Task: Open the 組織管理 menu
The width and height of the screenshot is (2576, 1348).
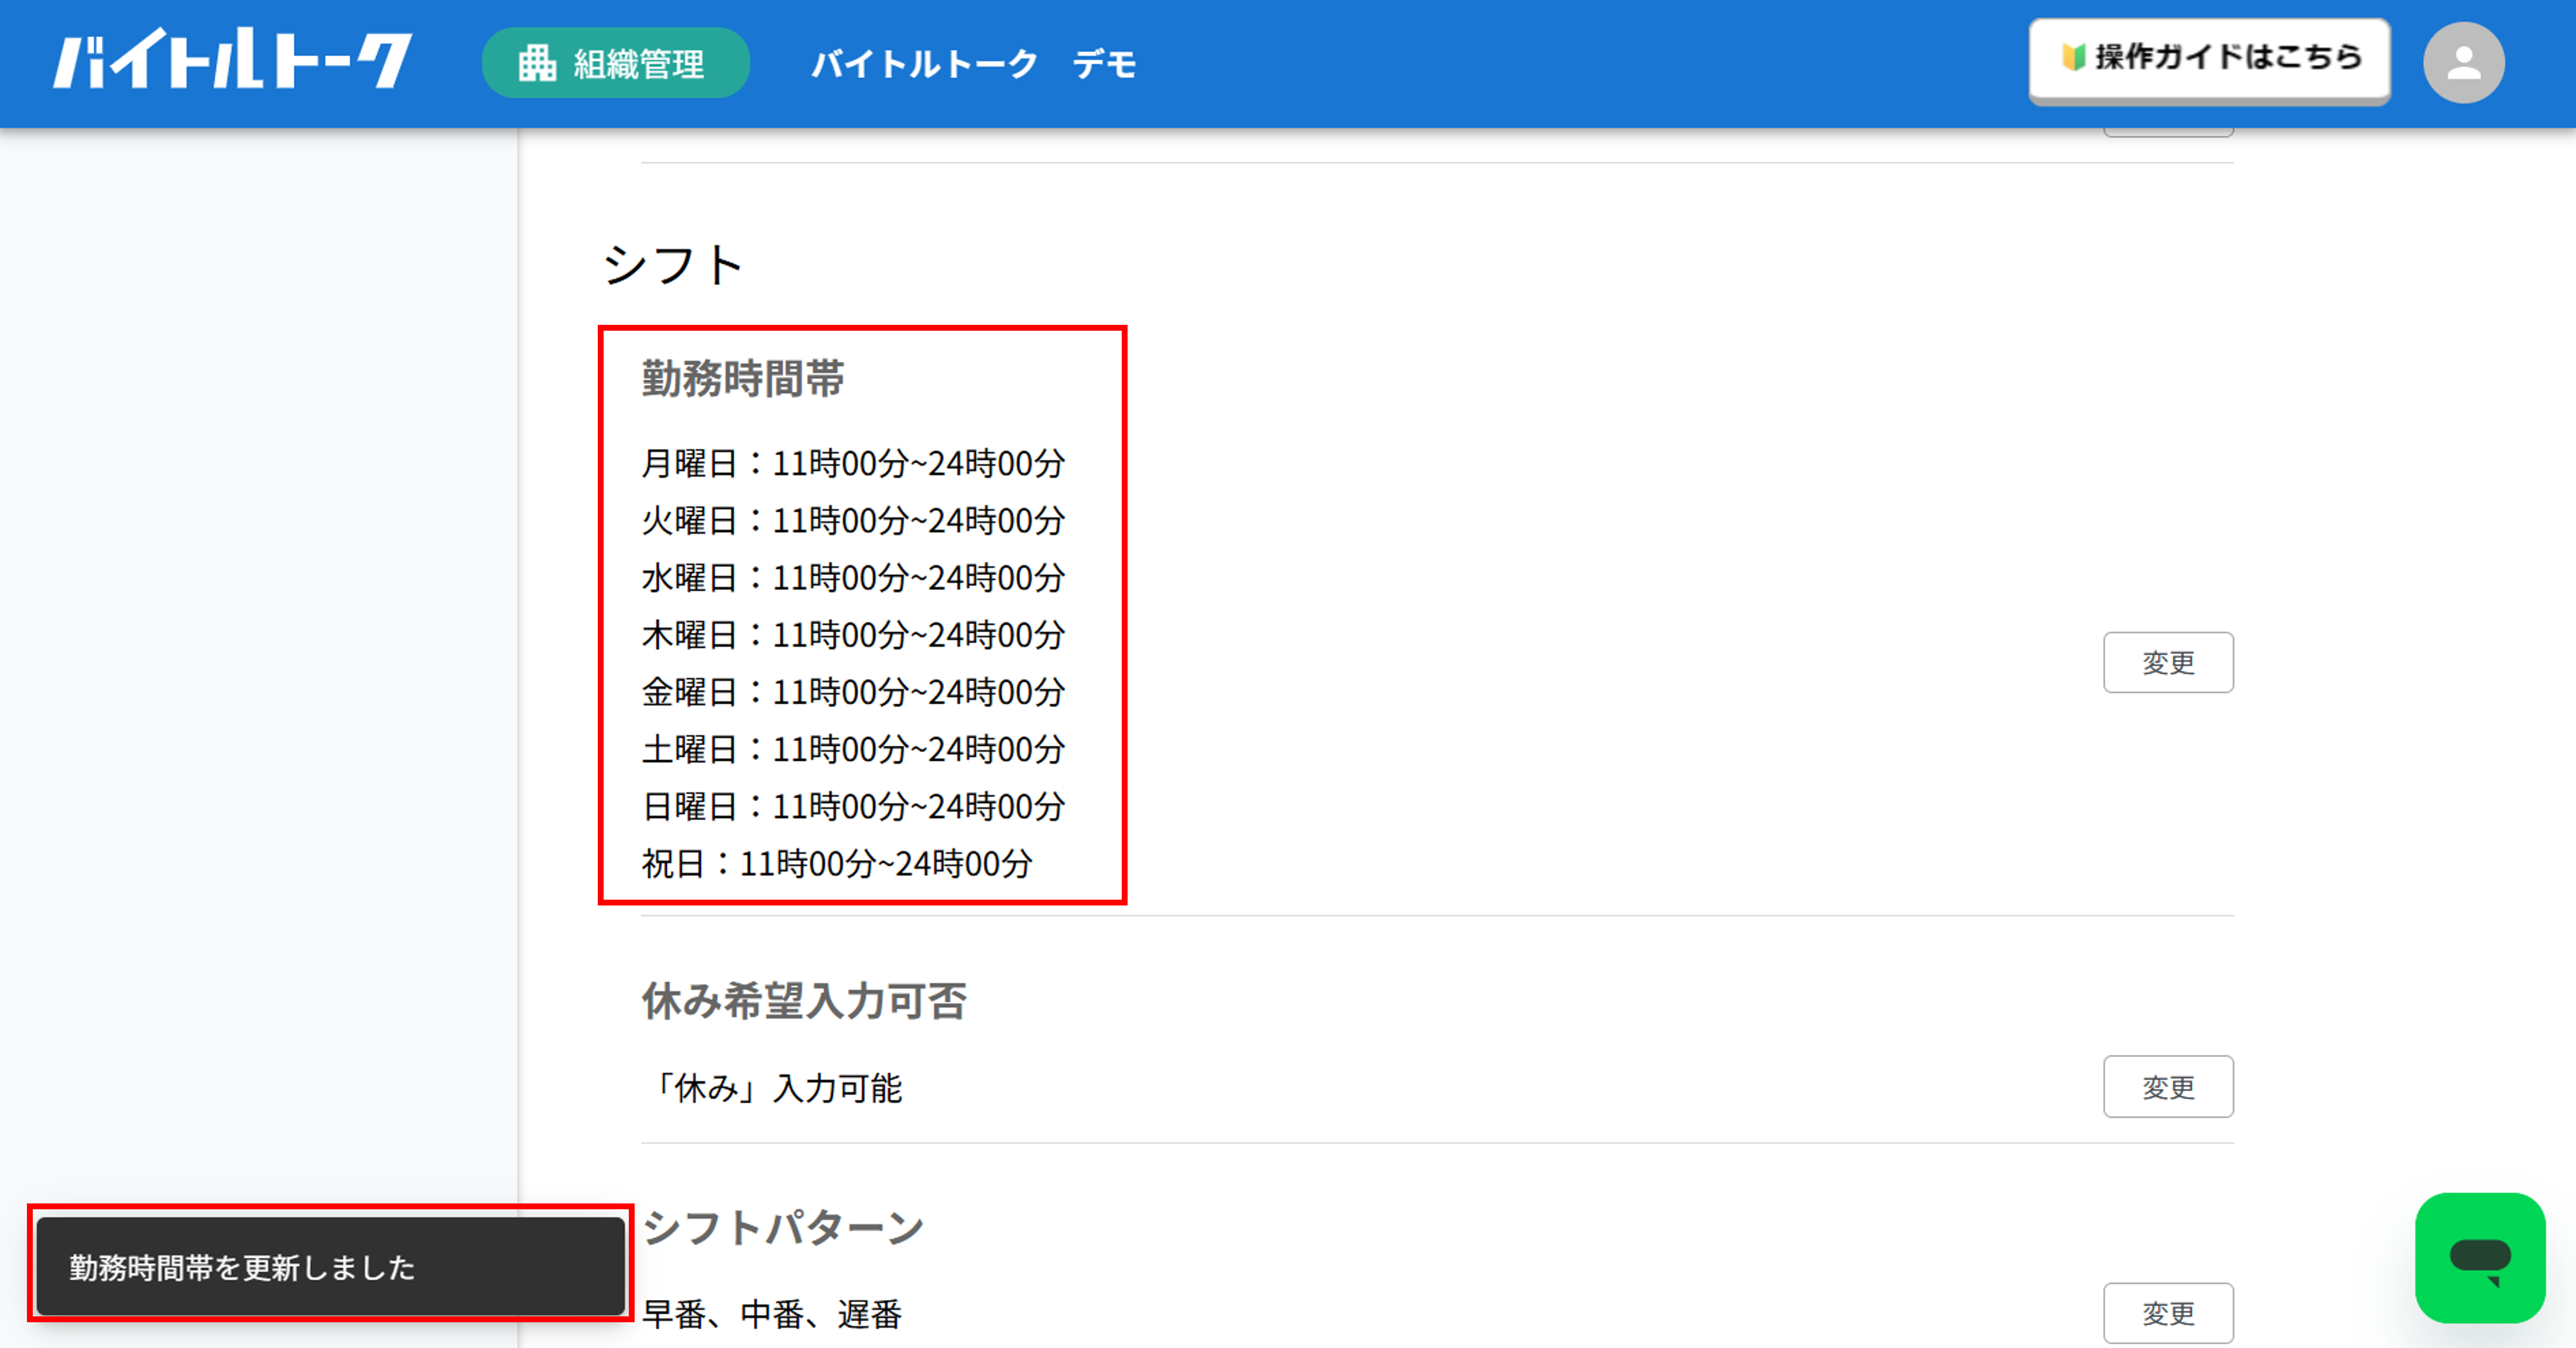Action: tap(615, 63)
